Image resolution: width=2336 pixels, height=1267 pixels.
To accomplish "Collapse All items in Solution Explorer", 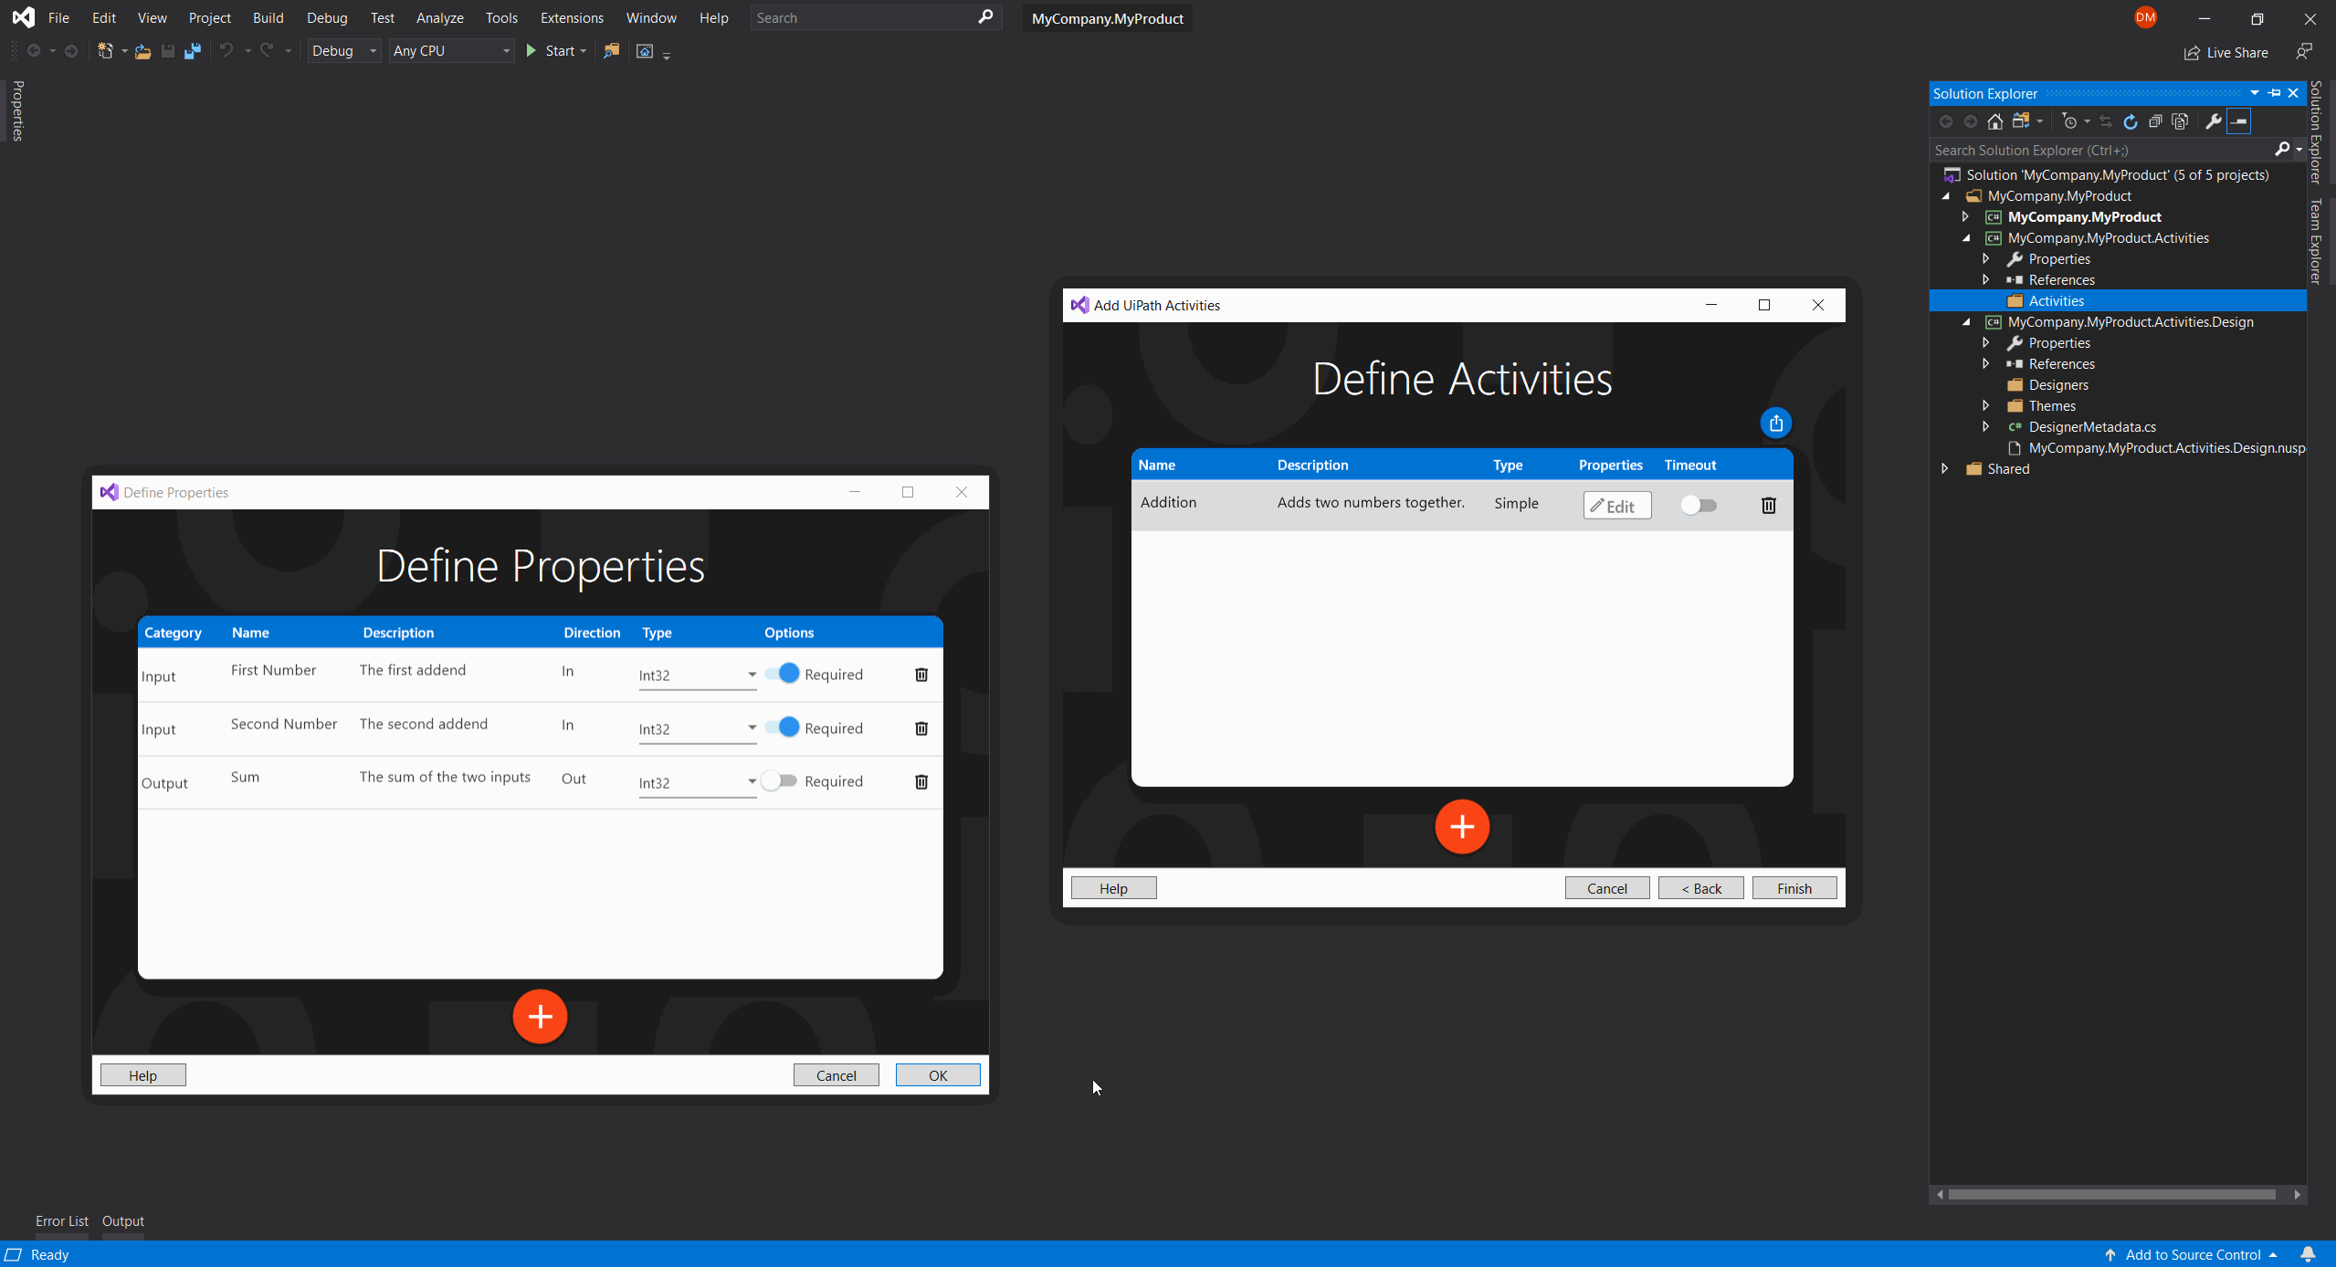I will tap(2156, 120).
